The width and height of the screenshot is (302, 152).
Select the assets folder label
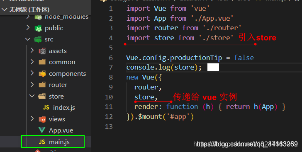(58, 51)
